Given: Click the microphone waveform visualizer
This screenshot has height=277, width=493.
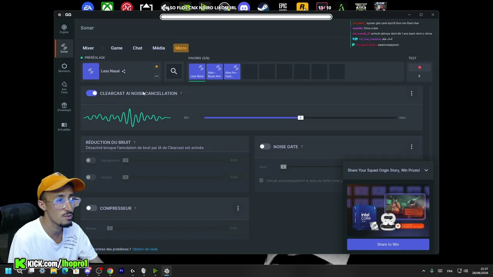Looking at the screenshot, I should [x=127, y=118].
